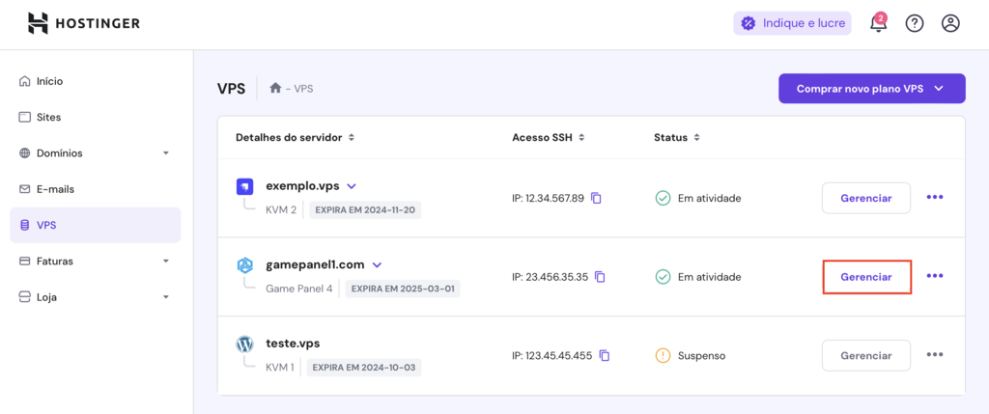Click the help question mark icon
This screenshot has height=414, width=989.
pyautogui.click(x=915, y=23)
